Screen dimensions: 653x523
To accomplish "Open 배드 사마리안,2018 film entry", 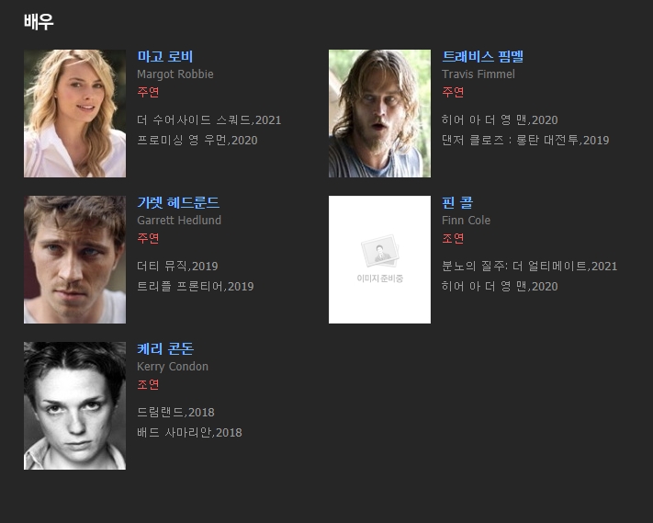I will 189,433.
